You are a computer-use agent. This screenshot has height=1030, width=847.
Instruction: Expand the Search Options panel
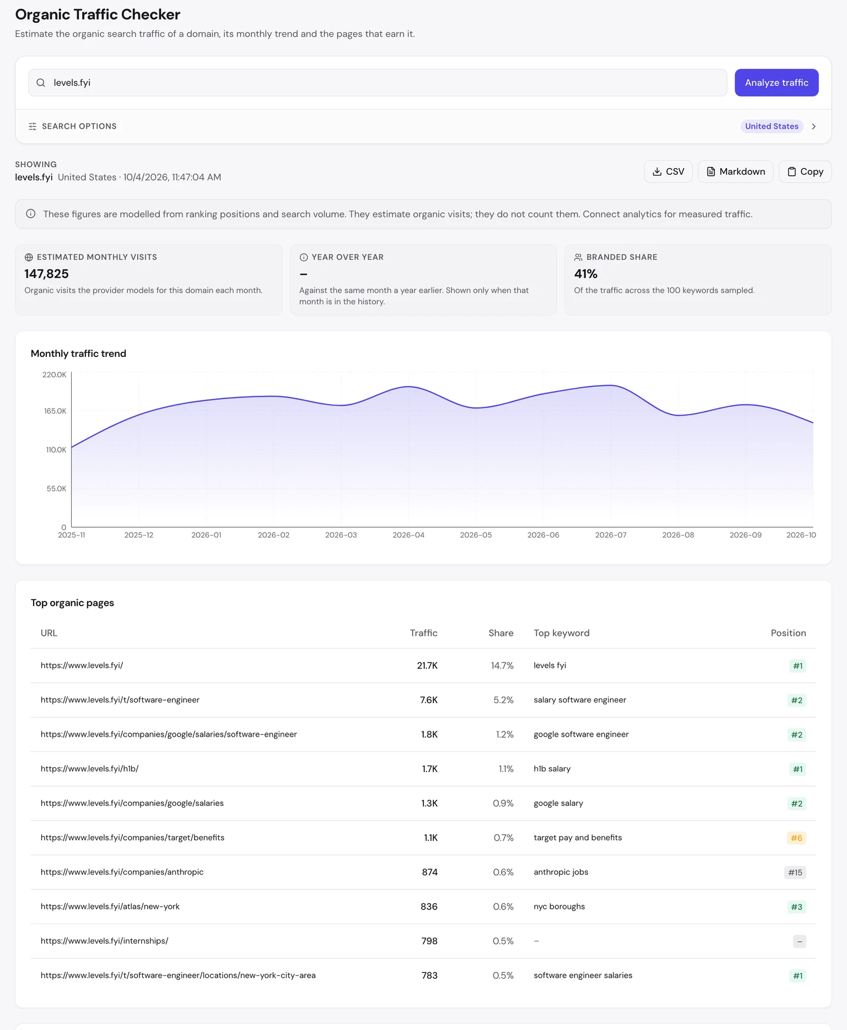click(x=423, y=126)
